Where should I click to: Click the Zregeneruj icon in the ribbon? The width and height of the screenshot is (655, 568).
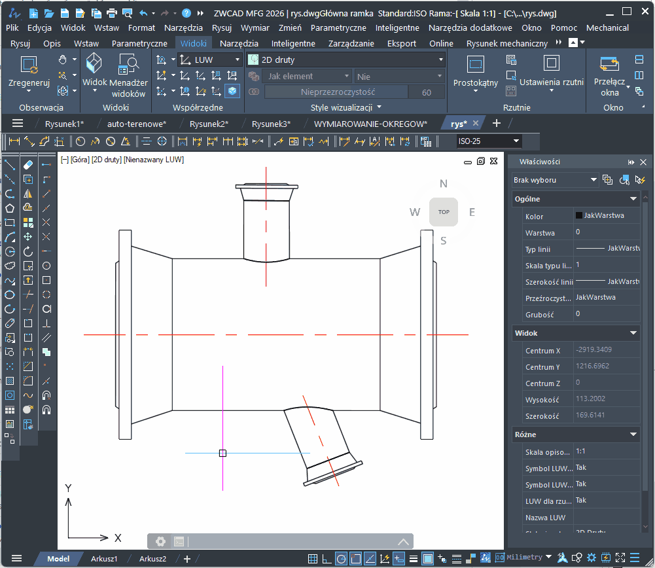[29, 65]
